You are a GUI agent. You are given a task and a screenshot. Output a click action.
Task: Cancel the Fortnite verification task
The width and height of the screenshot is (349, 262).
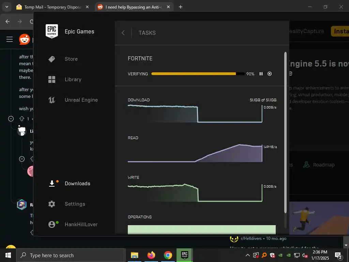270,74
